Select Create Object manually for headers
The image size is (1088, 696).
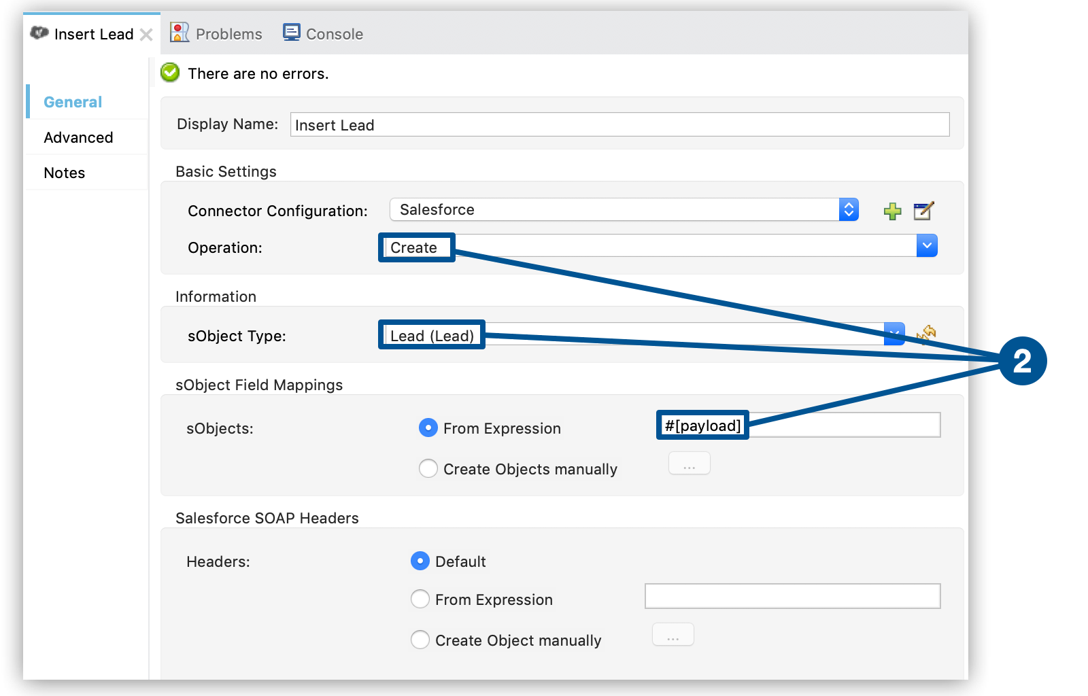click(x=420, y=640)
